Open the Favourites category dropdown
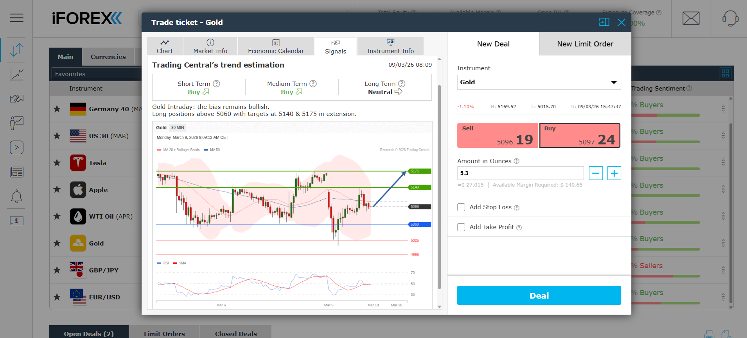The image size is (747, 338). tap(97, 74)
